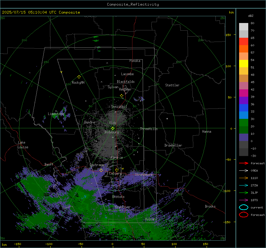Click the Vulcan label
The image size is (266, 248).
(x=150, y=219)
